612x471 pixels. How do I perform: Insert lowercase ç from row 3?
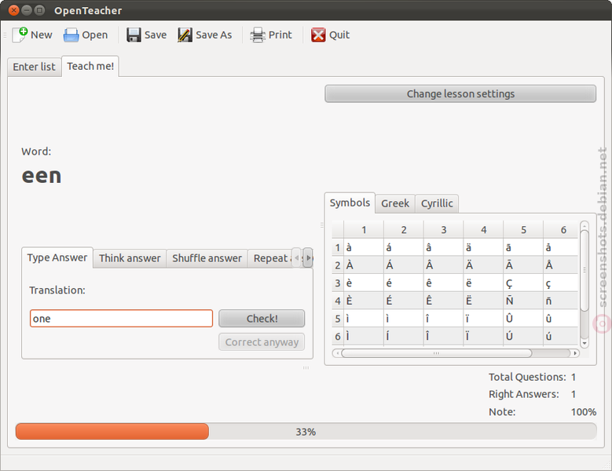pos(561,283)
